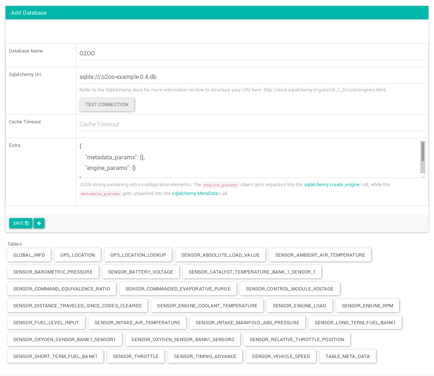Click the TABLE_META_DATA button
The height and width of the screenshot is (376, 434).
pos(348,357)
